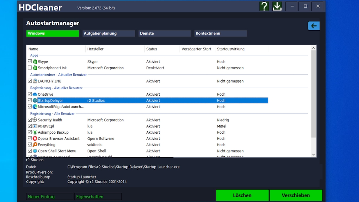Image resolution: width=359 pixels, height=202 pixels.
Task: Disable the Ashampoo Backup checkbox
Action: pyautogui.click(x=30, y=132)
